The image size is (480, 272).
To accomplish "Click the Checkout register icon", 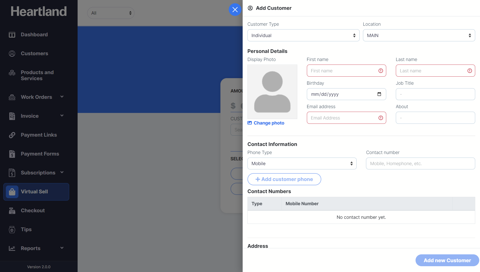I will coord(12,211).
